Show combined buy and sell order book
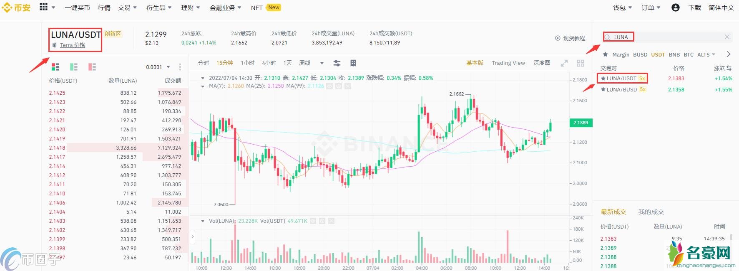The height and width of the screenshot is (271, 739). (x=55, y=67)
